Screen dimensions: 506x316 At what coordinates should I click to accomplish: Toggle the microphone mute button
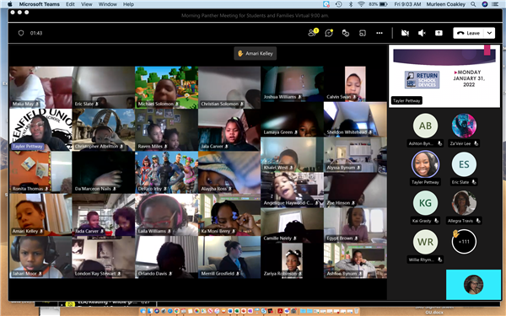pos(422,33)
